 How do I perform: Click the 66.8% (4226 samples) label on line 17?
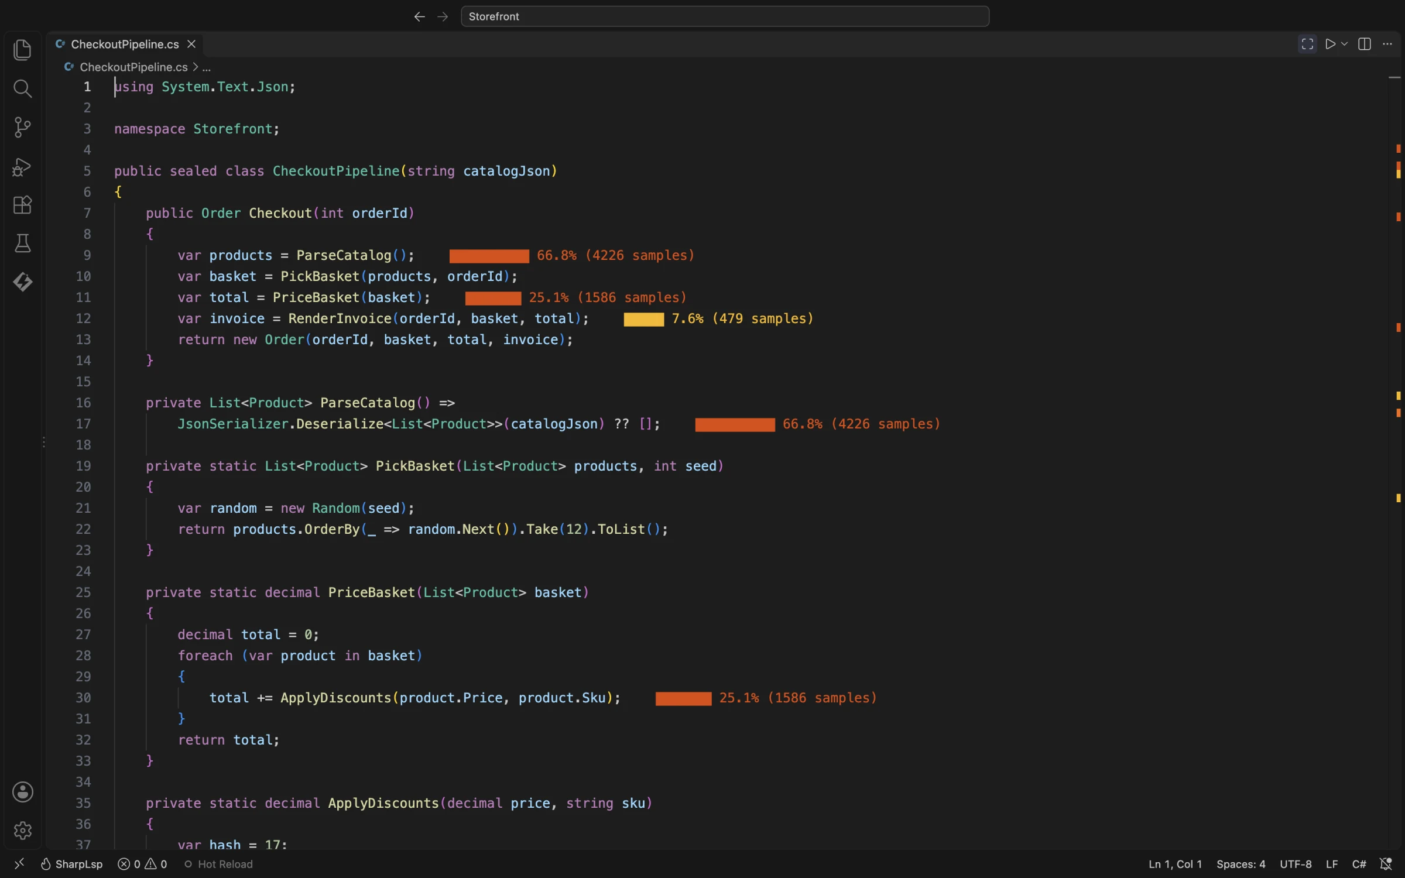[x=861, y=424]
